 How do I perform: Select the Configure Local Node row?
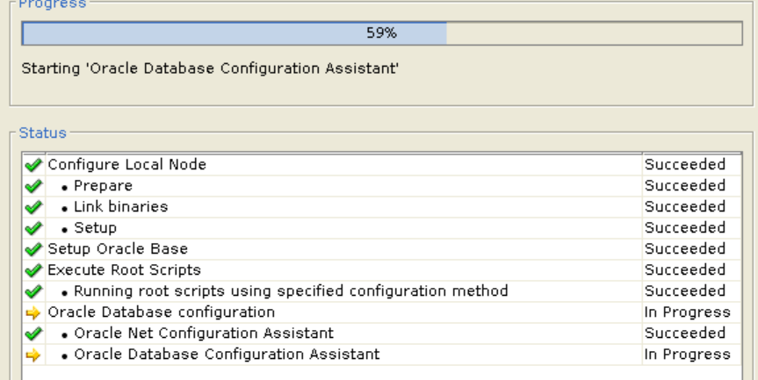[382, 165]
